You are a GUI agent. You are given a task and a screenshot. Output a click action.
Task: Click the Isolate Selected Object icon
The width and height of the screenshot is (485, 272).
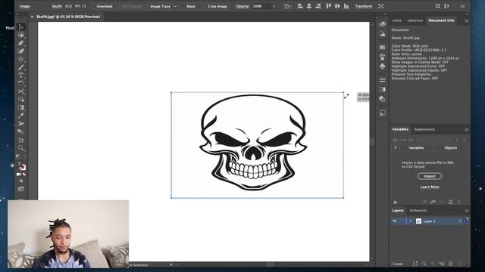tap(381, 6)
